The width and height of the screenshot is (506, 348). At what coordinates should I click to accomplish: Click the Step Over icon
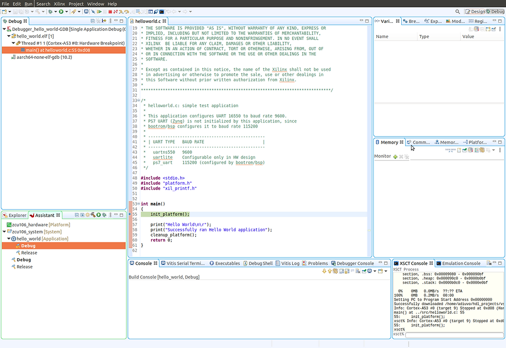click(127, 12)
